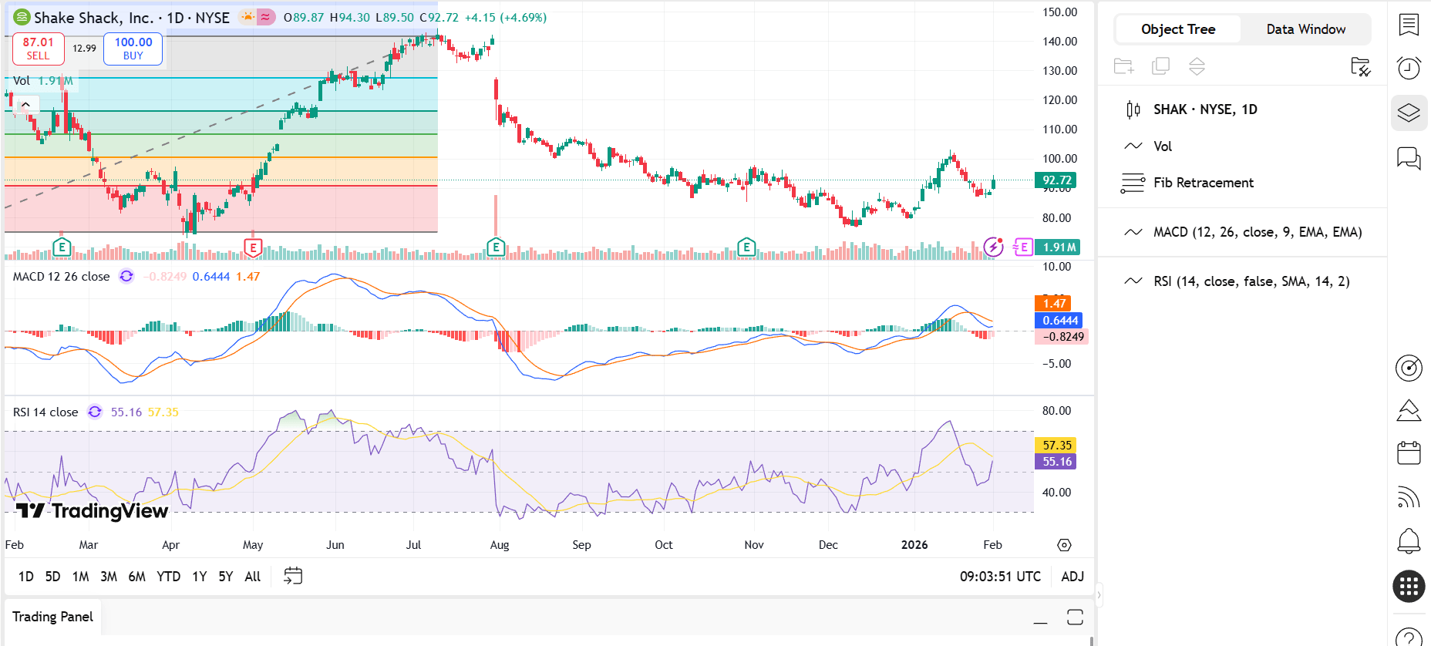Switch to the Object Tree tab
The width and height of the screenshot is (1431, 646).
pyautogui.click(x=1178, y=29)
